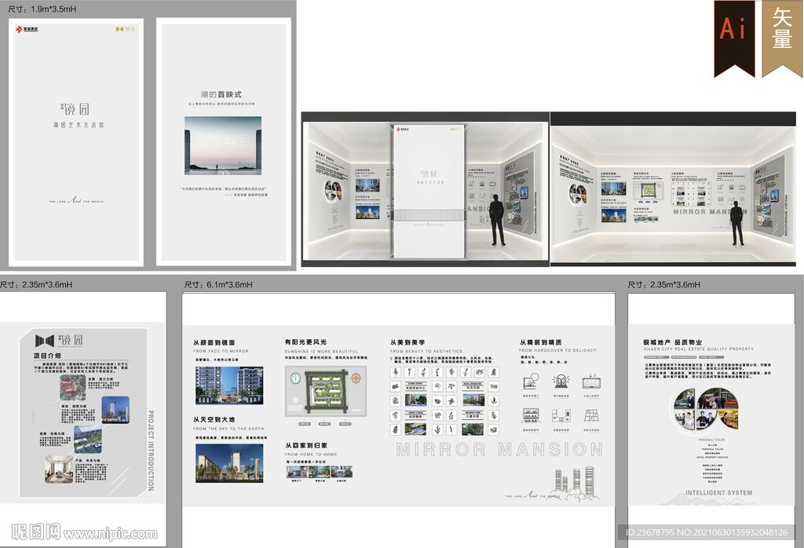Screen dimensions: 804x548
Task: Click the circular photo collage in the property services panel
Action: 706,409
